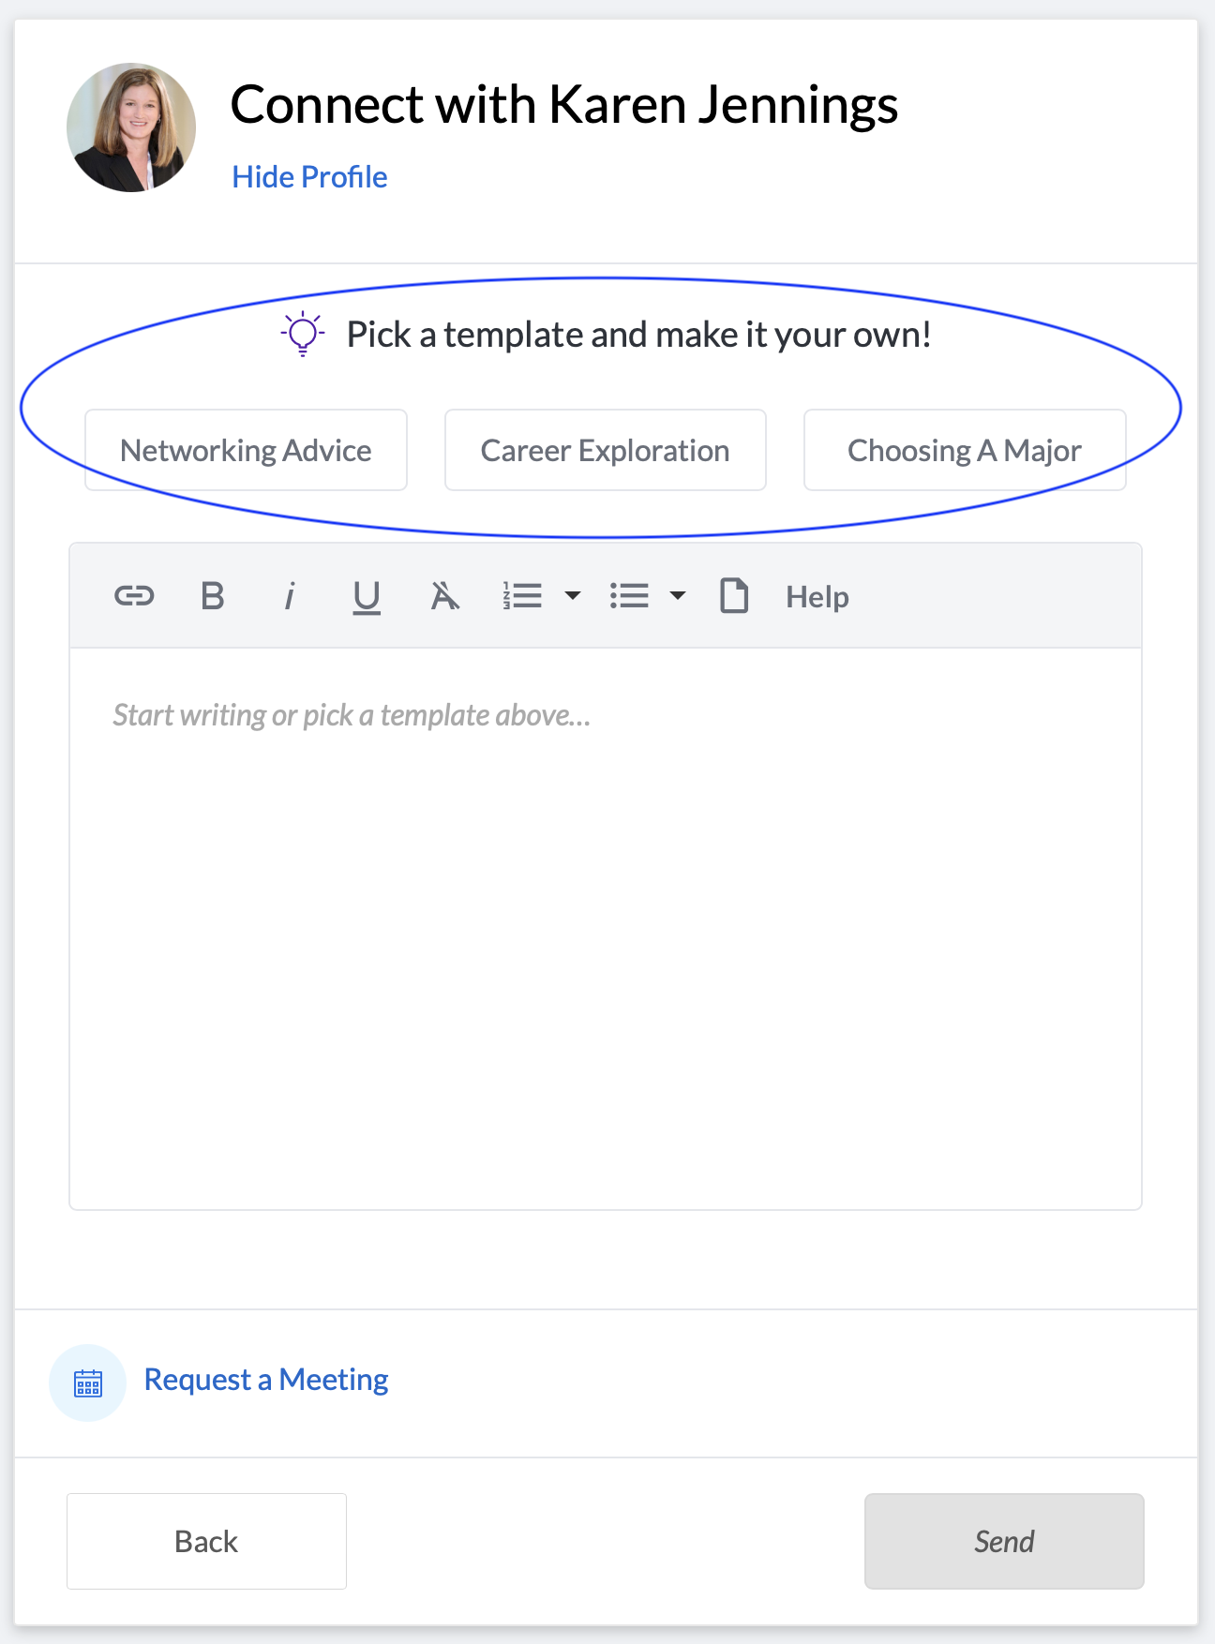The image size is (1215, 1644).
Task: Toggle italic formatting
Action: click(x=290, y=596)
